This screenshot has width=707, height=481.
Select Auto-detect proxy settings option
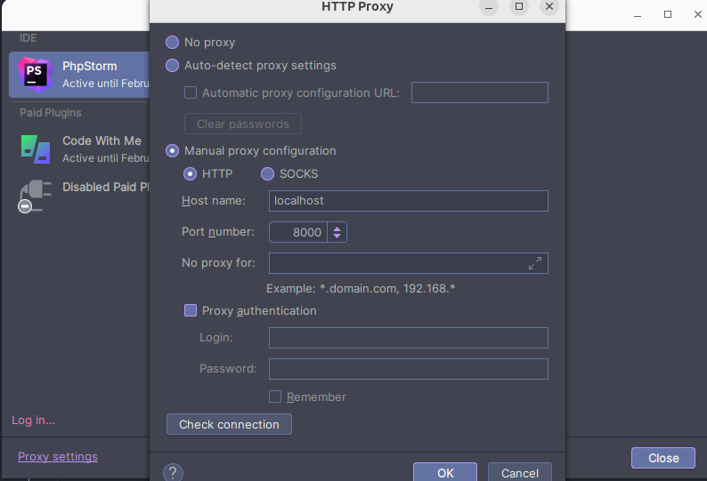[x=173, y=66]
